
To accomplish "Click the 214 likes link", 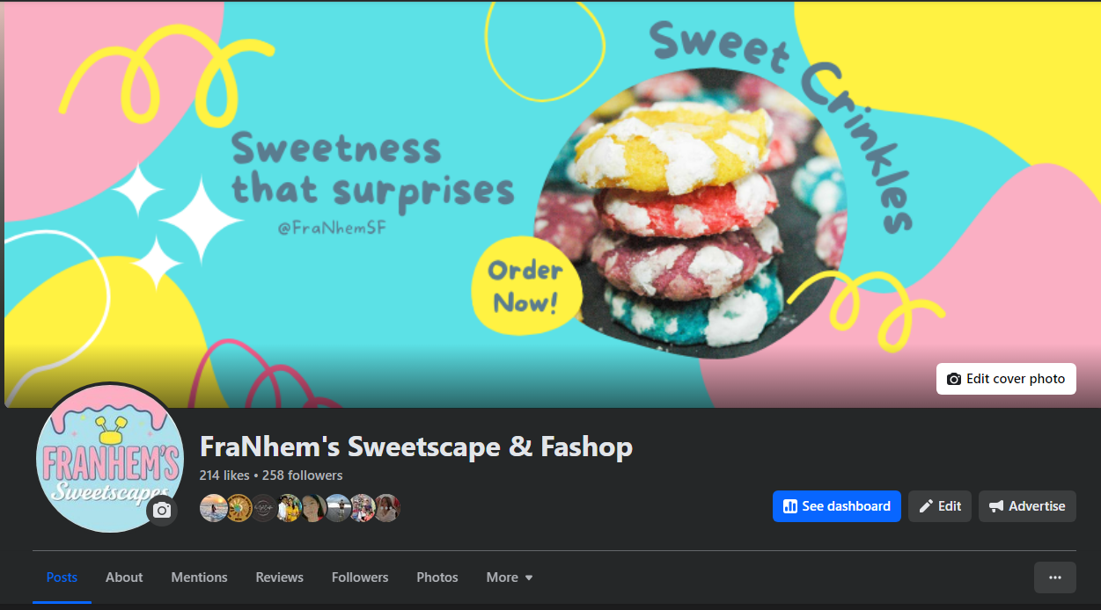I will [224, 476].
